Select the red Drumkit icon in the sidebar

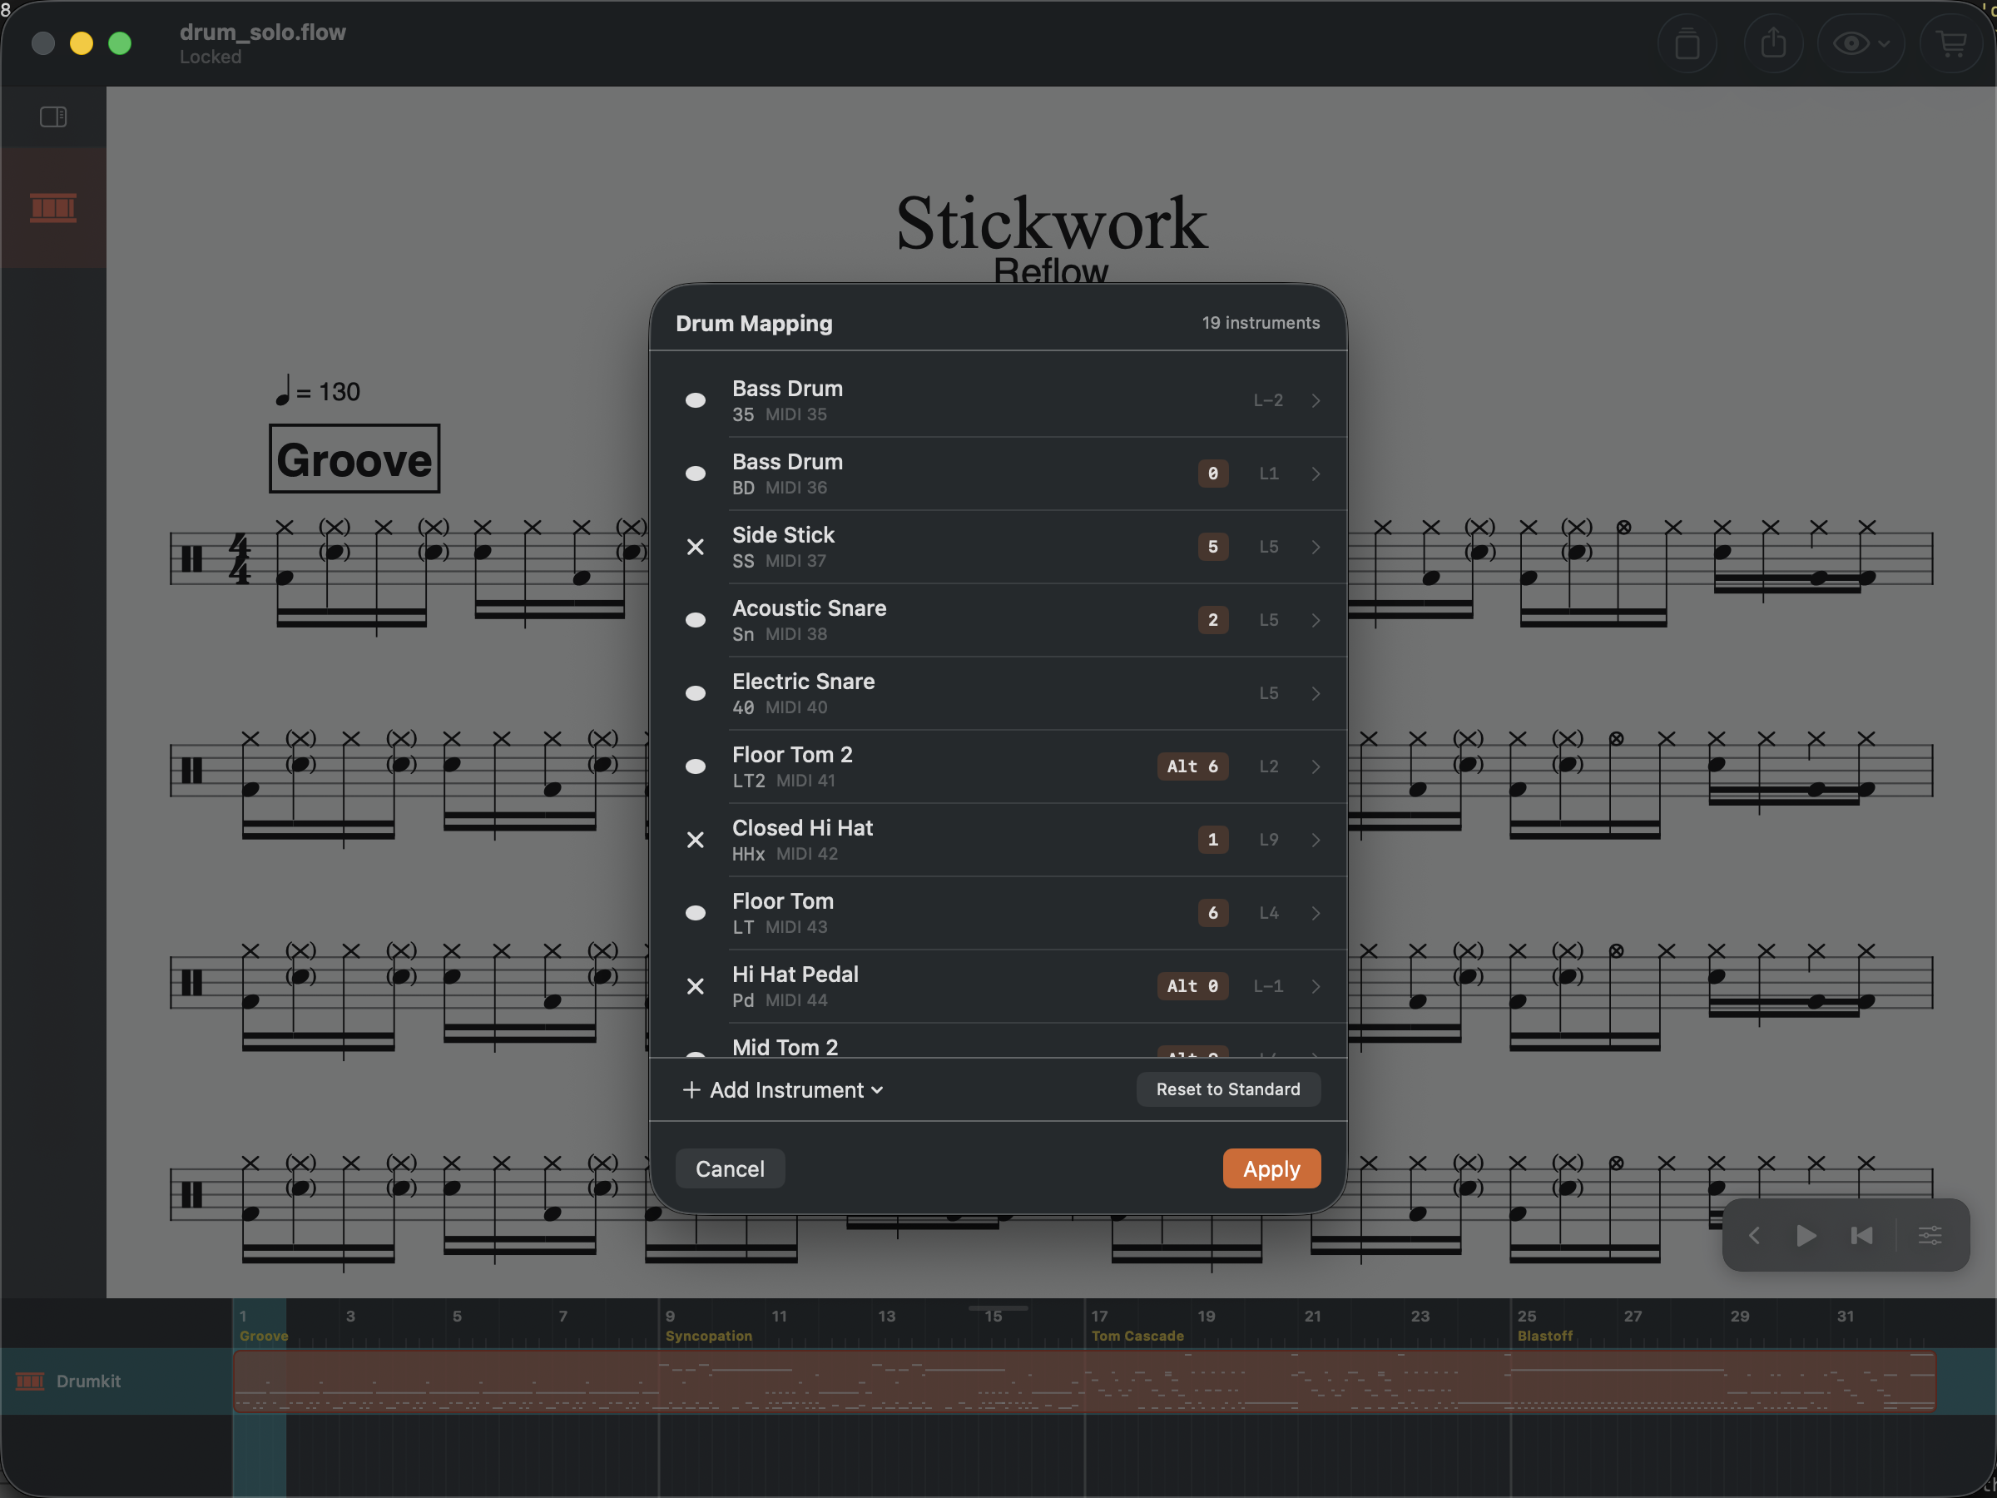52,208
